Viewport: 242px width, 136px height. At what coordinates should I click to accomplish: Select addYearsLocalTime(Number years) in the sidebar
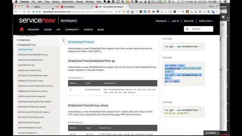pos(34,112)
